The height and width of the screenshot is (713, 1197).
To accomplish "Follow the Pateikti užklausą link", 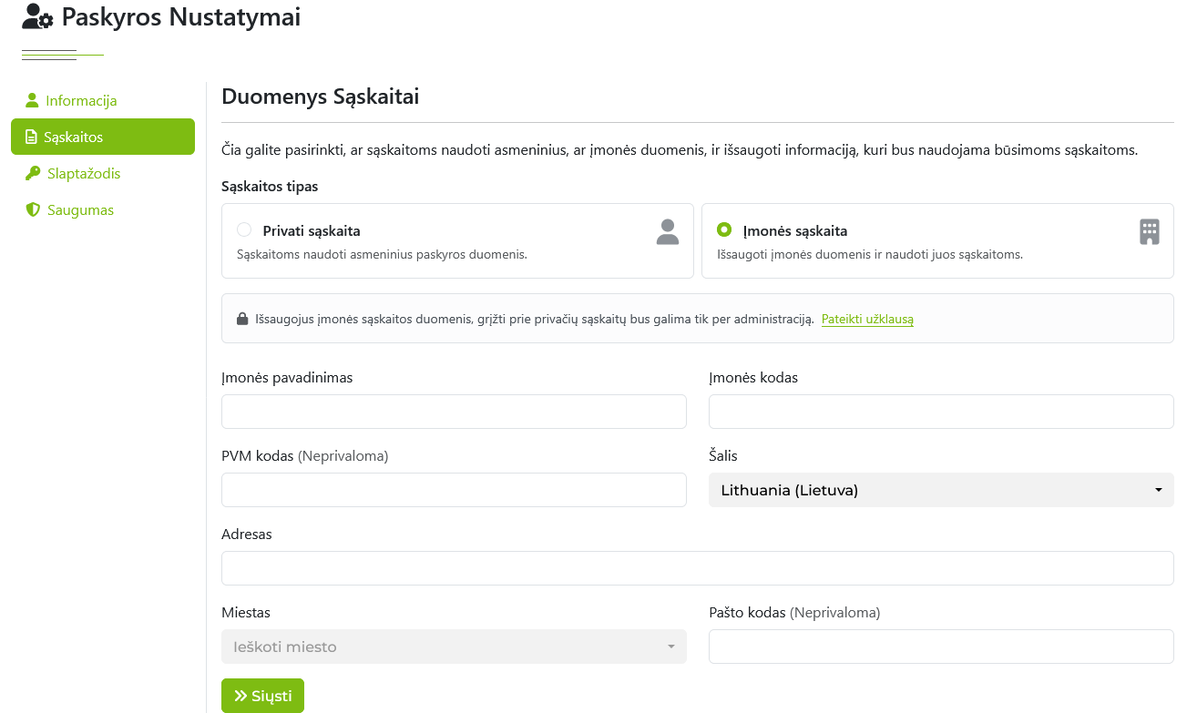I will click(x=867, y=319).
